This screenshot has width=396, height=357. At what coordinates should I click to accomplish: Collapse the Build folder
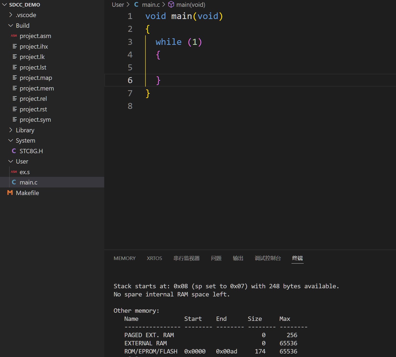click(11, 26)
